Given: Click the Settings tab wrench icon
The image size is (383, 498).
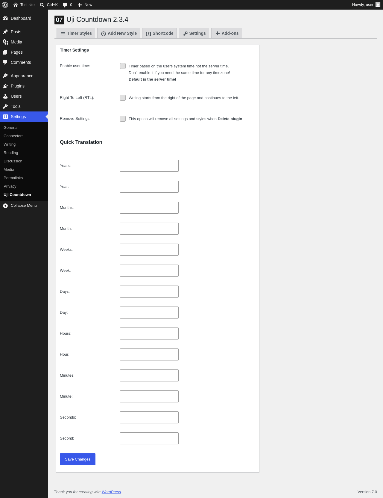Looking at the screenshot, I should [x=185, y=34].
